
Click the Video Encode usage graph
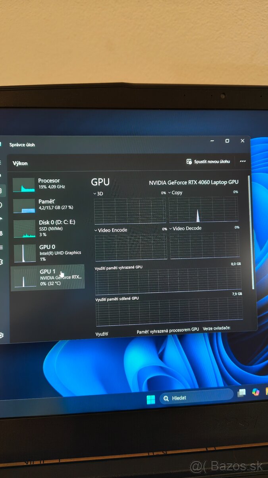pos(131,247)
